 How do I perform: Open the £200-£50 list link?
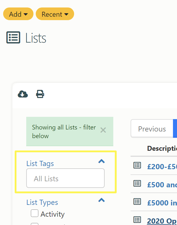pos(162,167)
